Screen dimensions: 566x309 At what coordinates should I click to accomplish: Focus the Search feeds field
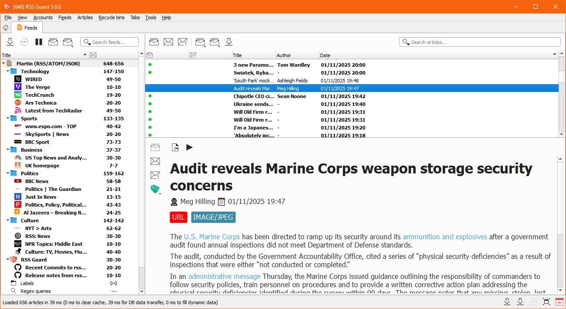coord(109,42)
